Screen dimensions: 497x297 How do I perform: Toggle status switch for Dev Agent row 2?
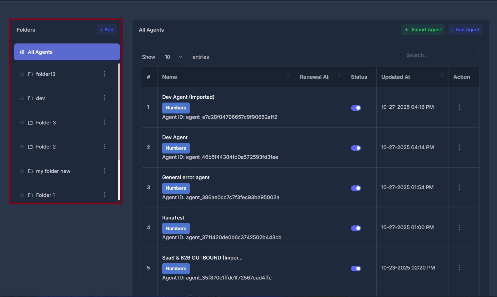point(356,148)
